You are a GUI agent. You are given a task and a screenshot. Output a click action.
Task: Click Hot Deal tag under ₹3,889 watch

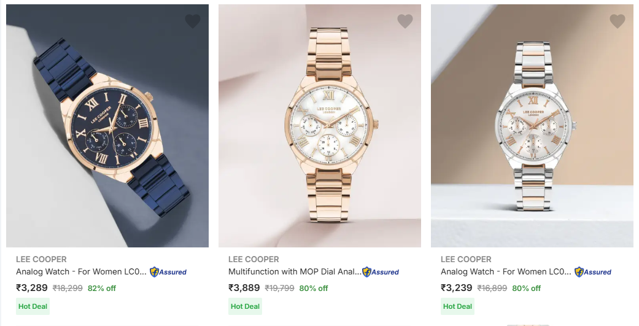pyautogui.click(x=245, y=306)
